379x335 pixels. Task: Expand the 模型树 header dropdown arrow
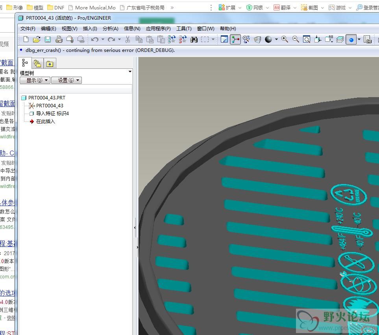pos(130,72)
